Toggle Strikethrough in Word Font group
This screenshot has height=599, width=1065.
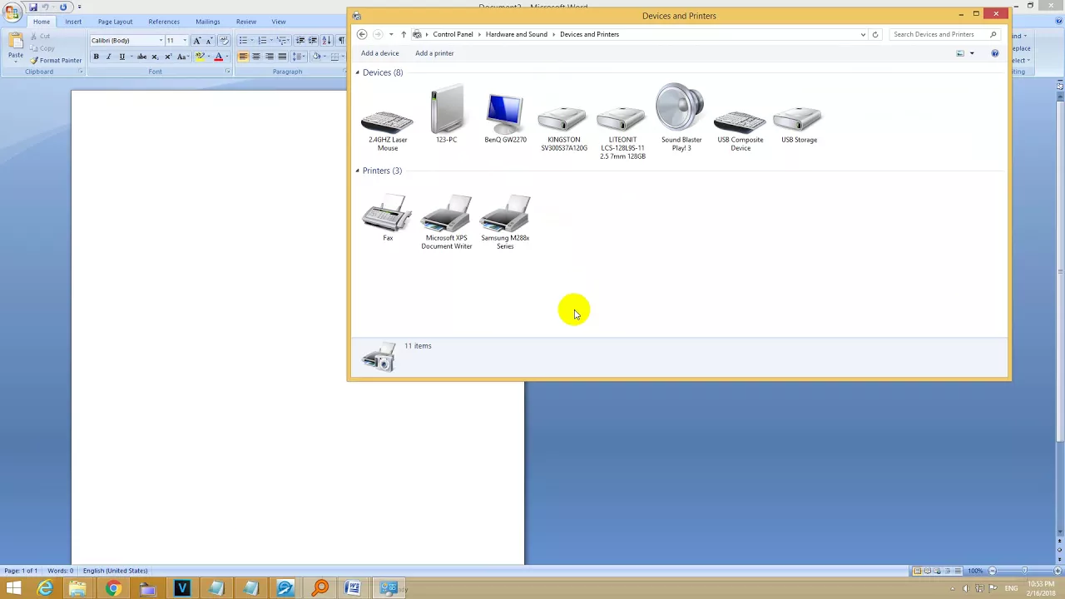[141, 57]
